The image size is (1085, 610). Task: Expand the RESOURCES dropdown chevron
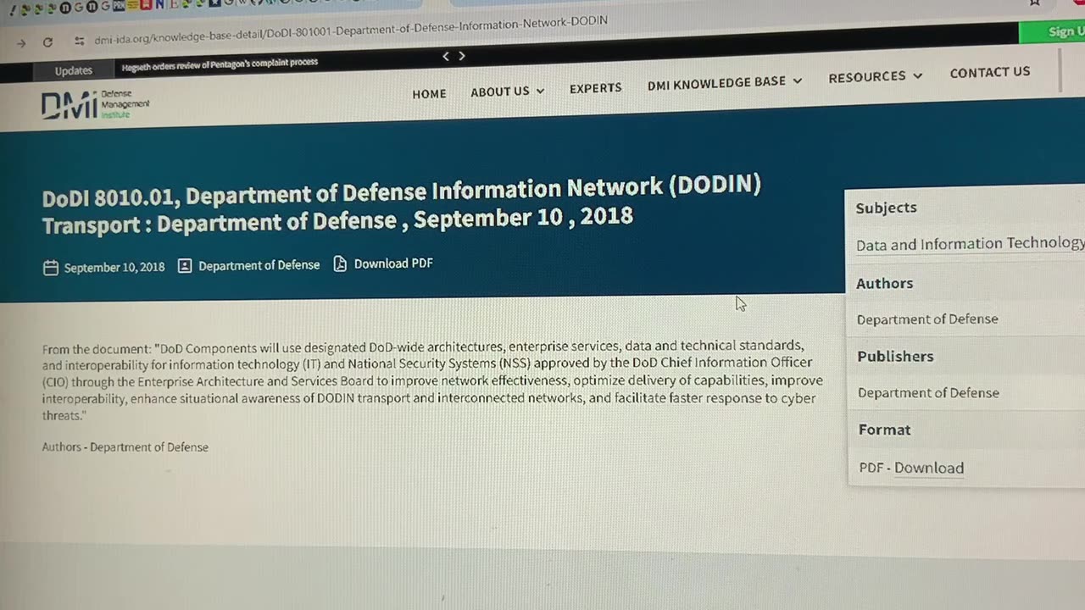[x=917, y=76]
